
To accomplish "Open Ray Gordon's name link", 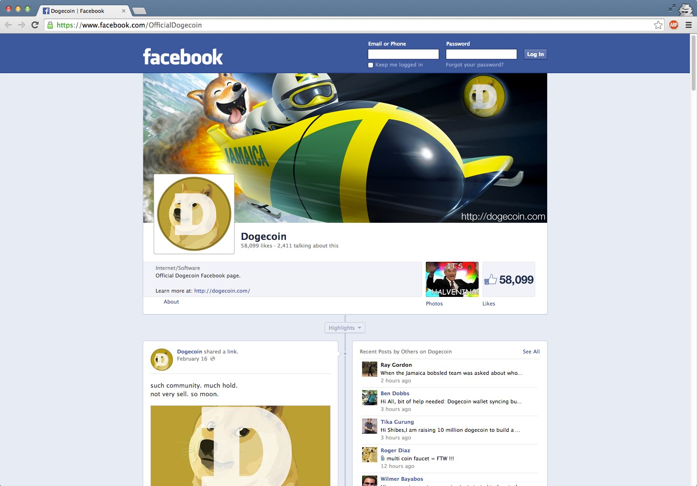I will click(396, 365).
